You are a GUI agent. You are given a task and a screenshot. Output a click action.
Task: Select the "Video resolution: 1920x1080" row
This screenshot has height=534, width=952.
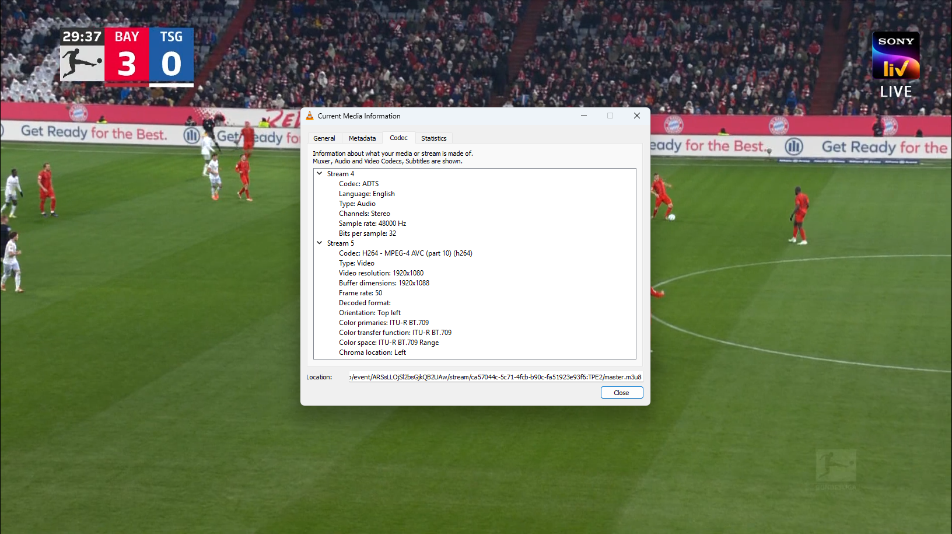[381, 273]
